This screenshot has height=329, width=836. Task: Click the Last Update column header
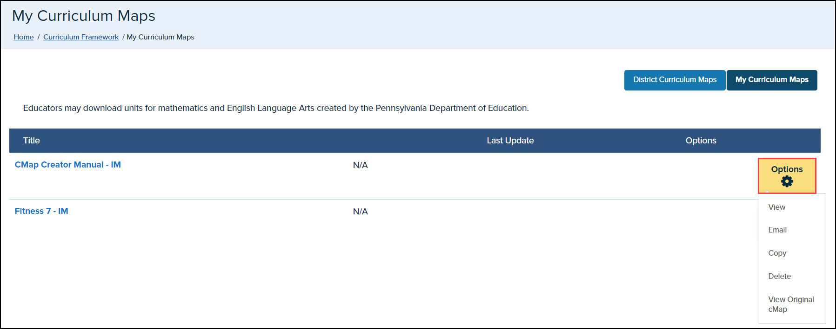tap(510, 141)
